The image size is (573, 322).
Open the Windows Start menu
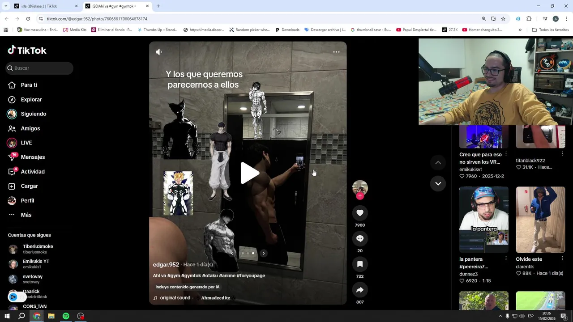pyautogui.click(x=7, y=316)
